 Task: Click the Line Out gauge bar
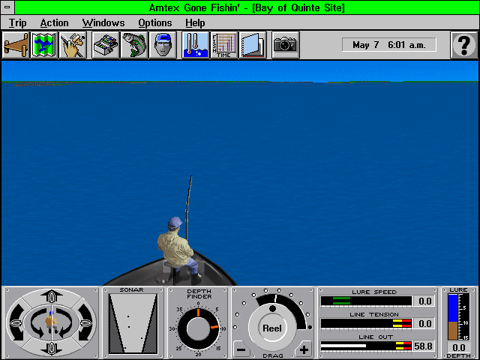point(366,346)
